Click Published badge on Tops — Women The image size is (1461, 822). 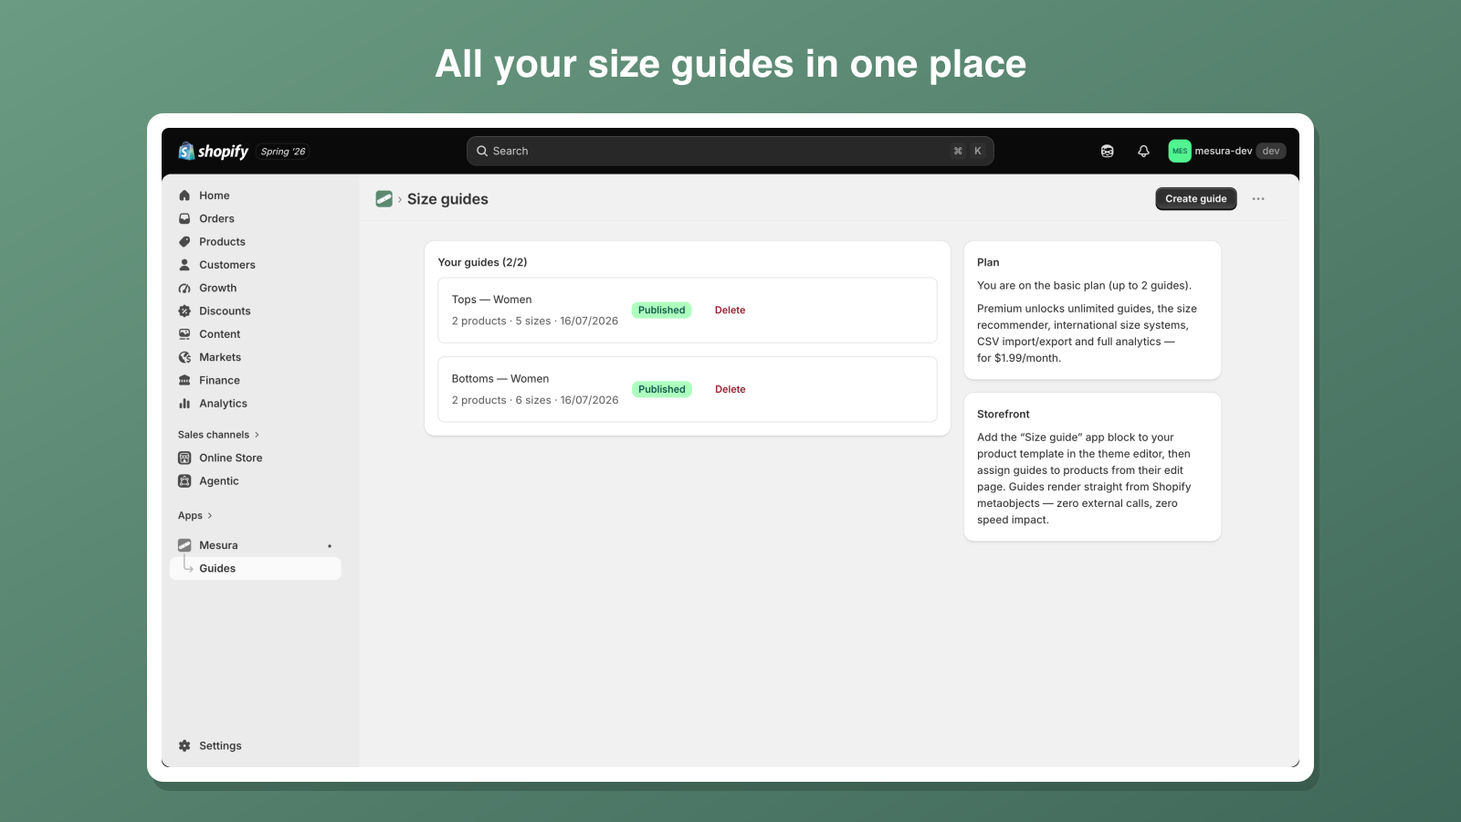tap(661, 311)
